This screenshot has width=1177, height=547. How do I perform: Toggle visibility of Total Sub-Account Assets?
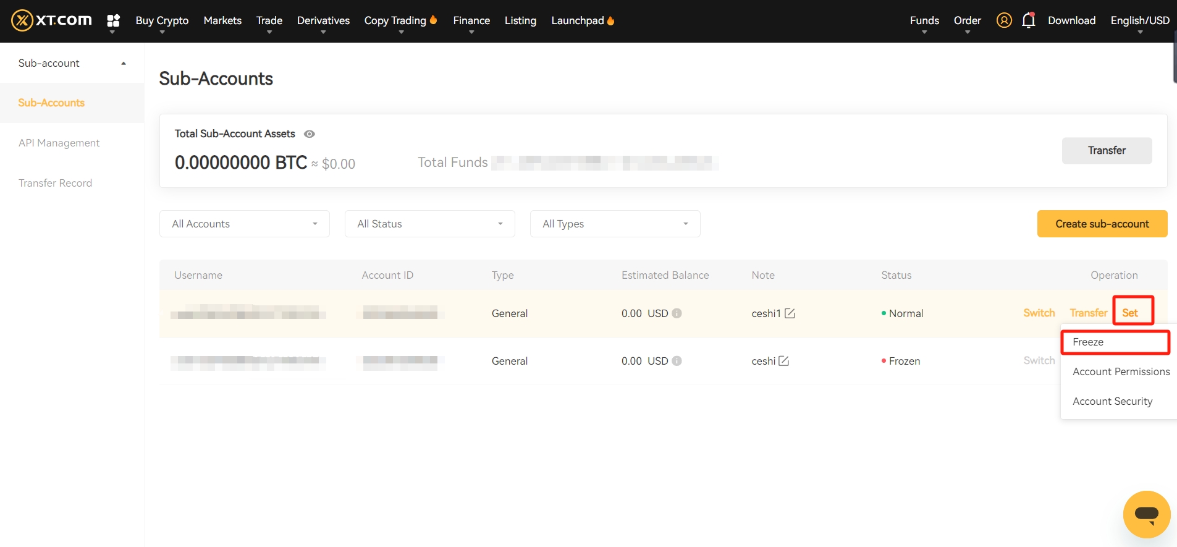point(310,134)
